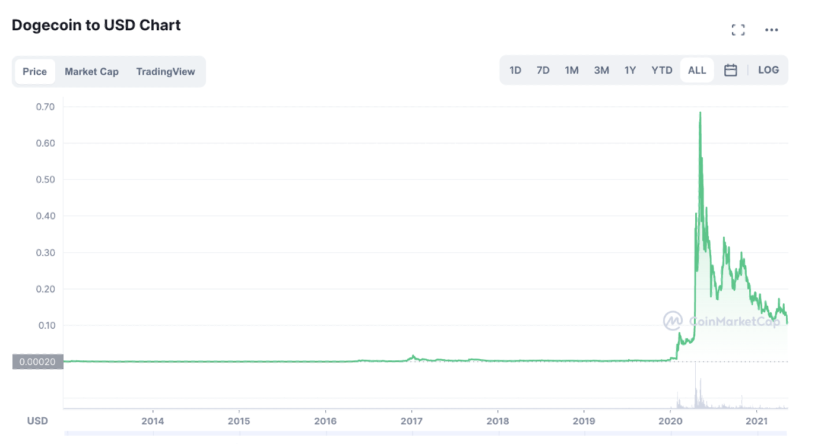Screen dimensions: 824x444
Task: Click the 2017 label on time axis
Action: (x=411, y=421)
